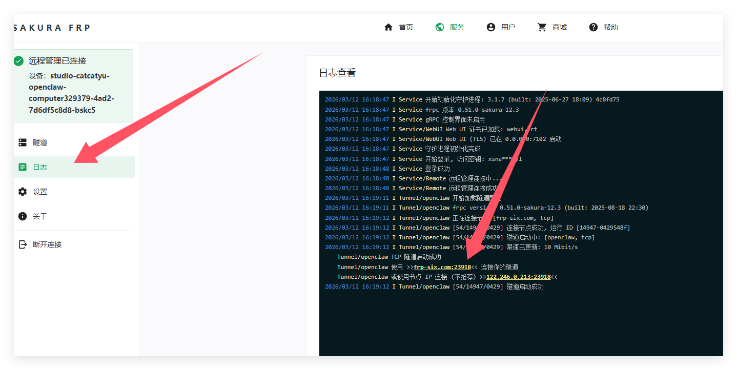Select 日志 in the sidebar
Screen dimensions: 737x370
[x=74, y=167]
